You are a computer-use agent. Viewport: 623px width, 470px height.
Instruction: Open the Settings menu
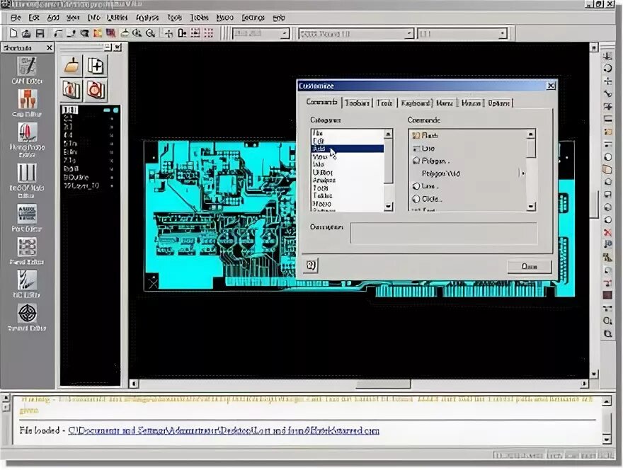point(253,18)
